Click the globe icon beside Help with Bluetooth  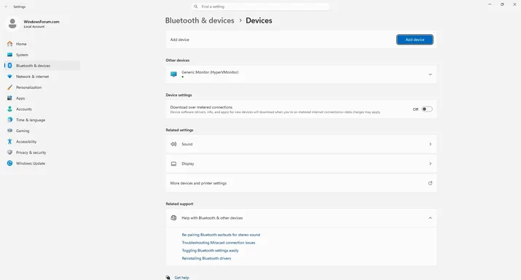[173, 218]
